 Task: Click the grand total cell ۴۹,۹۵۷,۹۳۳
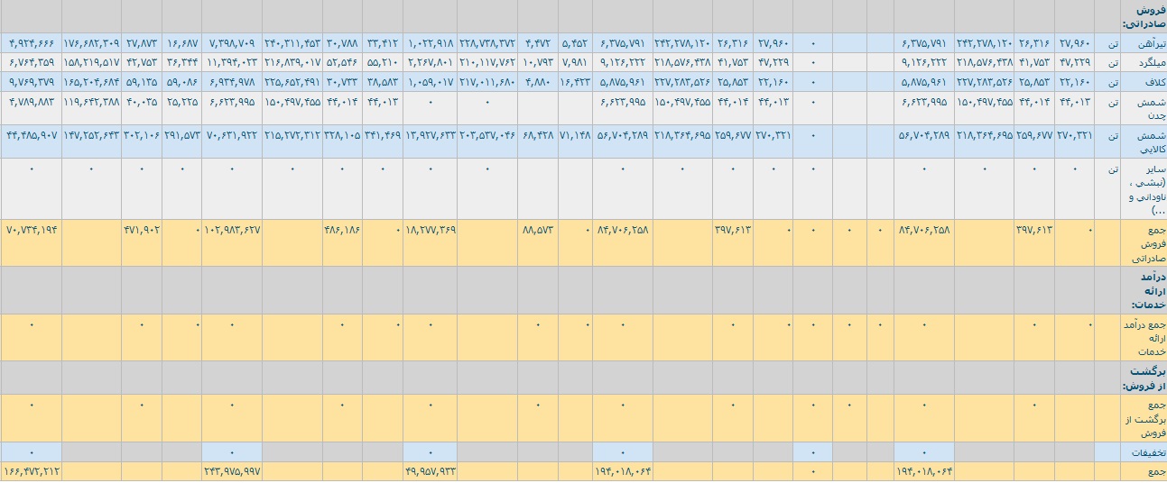[x=431, y=471]
